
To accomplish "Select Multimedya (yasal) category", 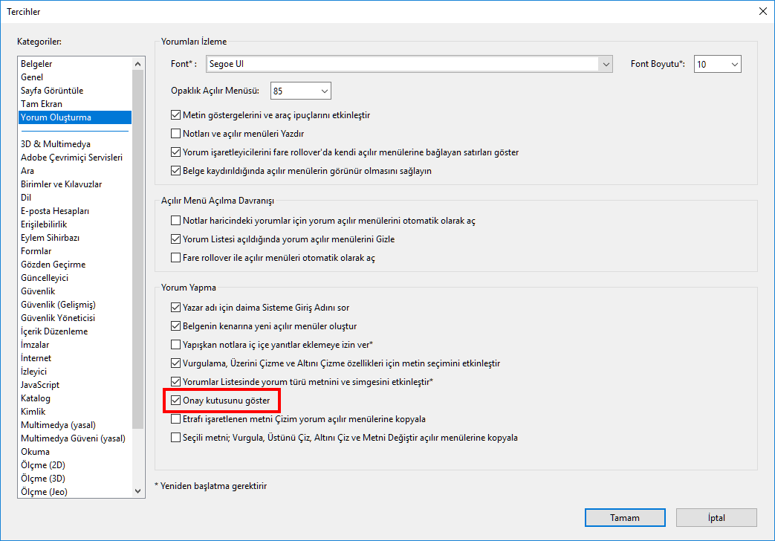I will (75, 424).
